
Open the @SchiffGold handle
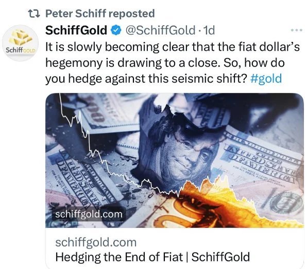coord(160,30)
